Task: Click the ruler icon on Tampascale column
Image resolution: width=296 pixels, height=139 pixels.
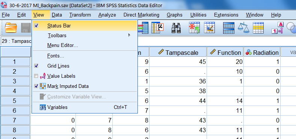Action: [161, 52]
